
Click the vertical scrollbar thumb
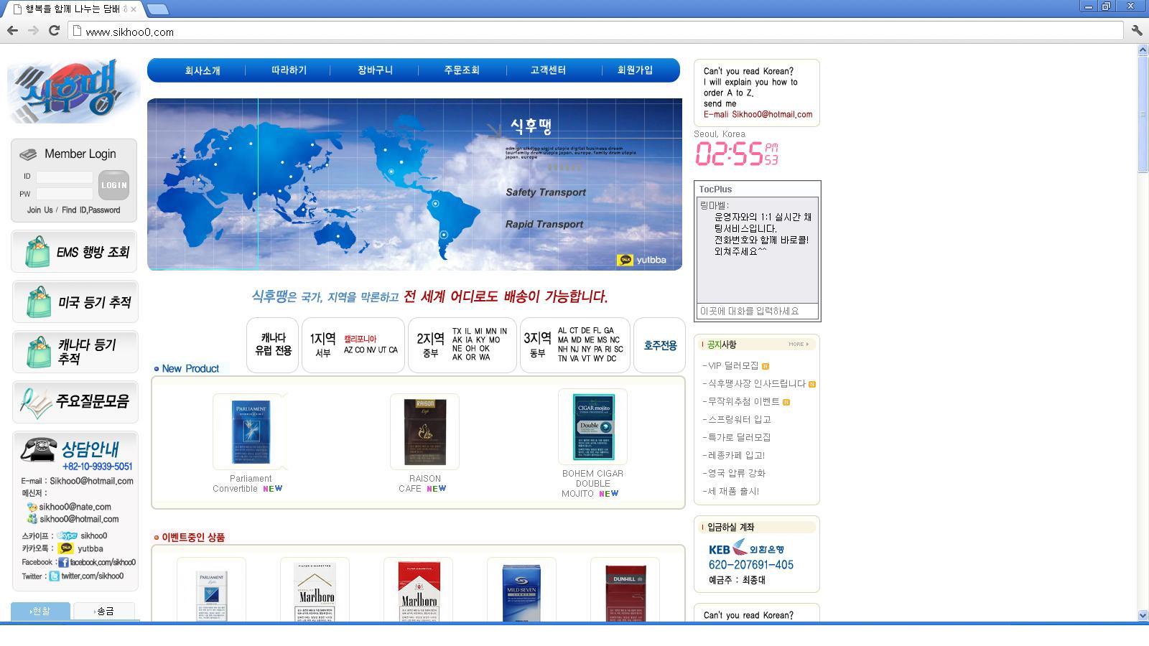click(1143, 114)
